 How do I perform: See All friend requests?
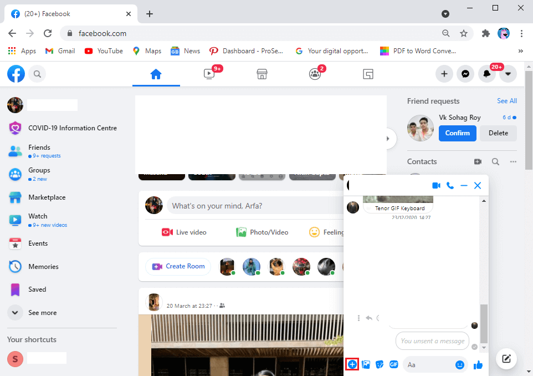point(506,101)
